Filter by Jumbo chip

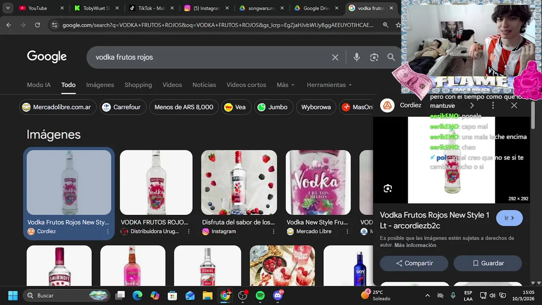coord(273,107)
